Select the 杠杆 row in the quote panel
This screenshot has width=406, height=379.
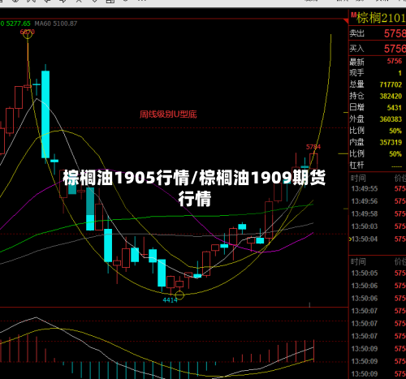[376, 165]
